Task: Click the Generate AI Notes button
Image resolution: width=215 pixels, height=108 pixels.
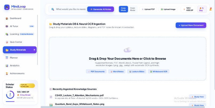Action: [101, 9]
